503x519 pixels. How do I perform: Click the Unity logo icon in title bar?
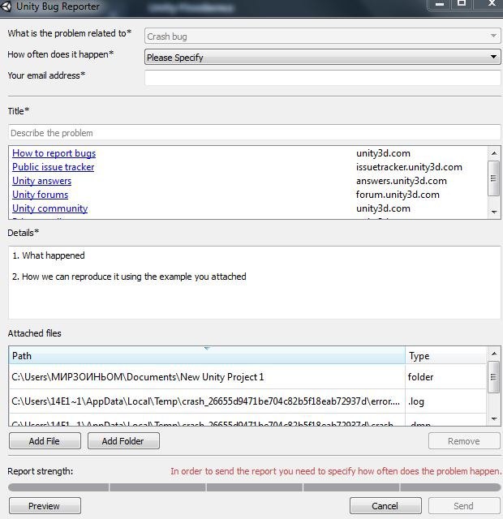pos(6,6)
